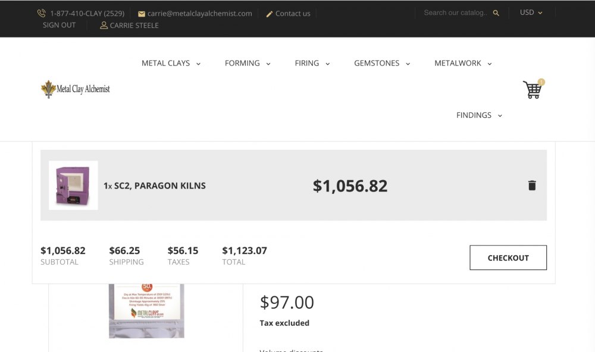This screenshot has width=595, height=352.
Task: Click the 1-877-410-CLAY phone number
Action: [x=87, y=14]
